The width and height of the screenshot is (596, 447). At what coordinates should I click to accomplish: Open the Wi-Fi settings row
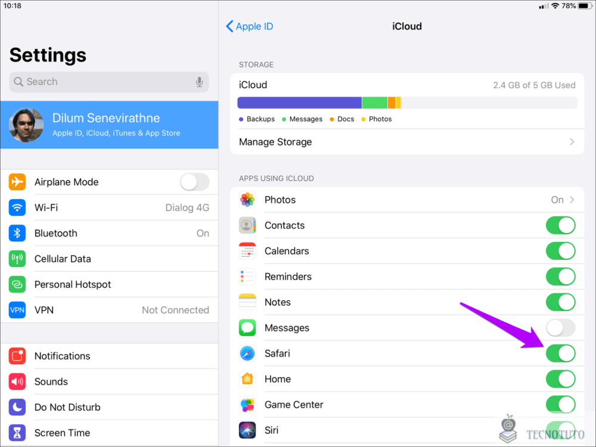(x=110, y=207)
